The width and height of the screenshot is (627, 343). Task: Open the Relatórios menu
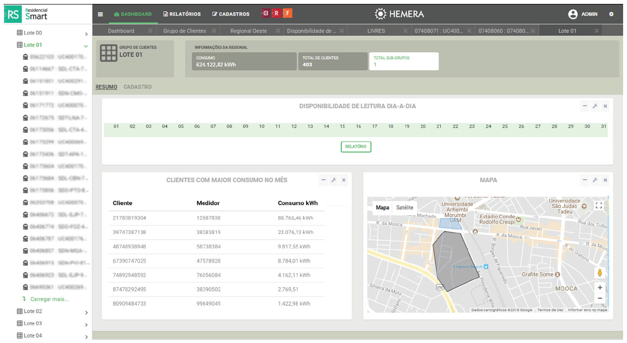click(x=182, y=14)
